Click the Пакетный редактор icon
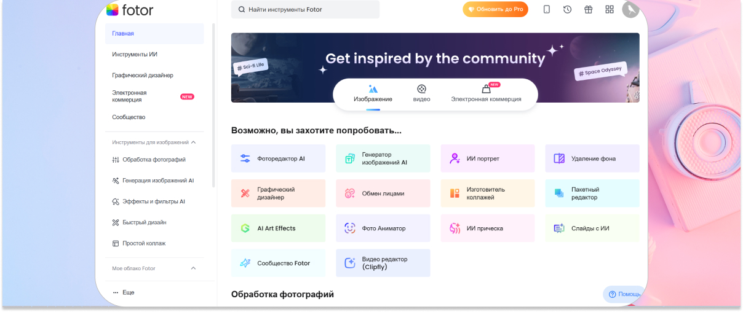Screen dimensions: 743x312 coord(559,193)
